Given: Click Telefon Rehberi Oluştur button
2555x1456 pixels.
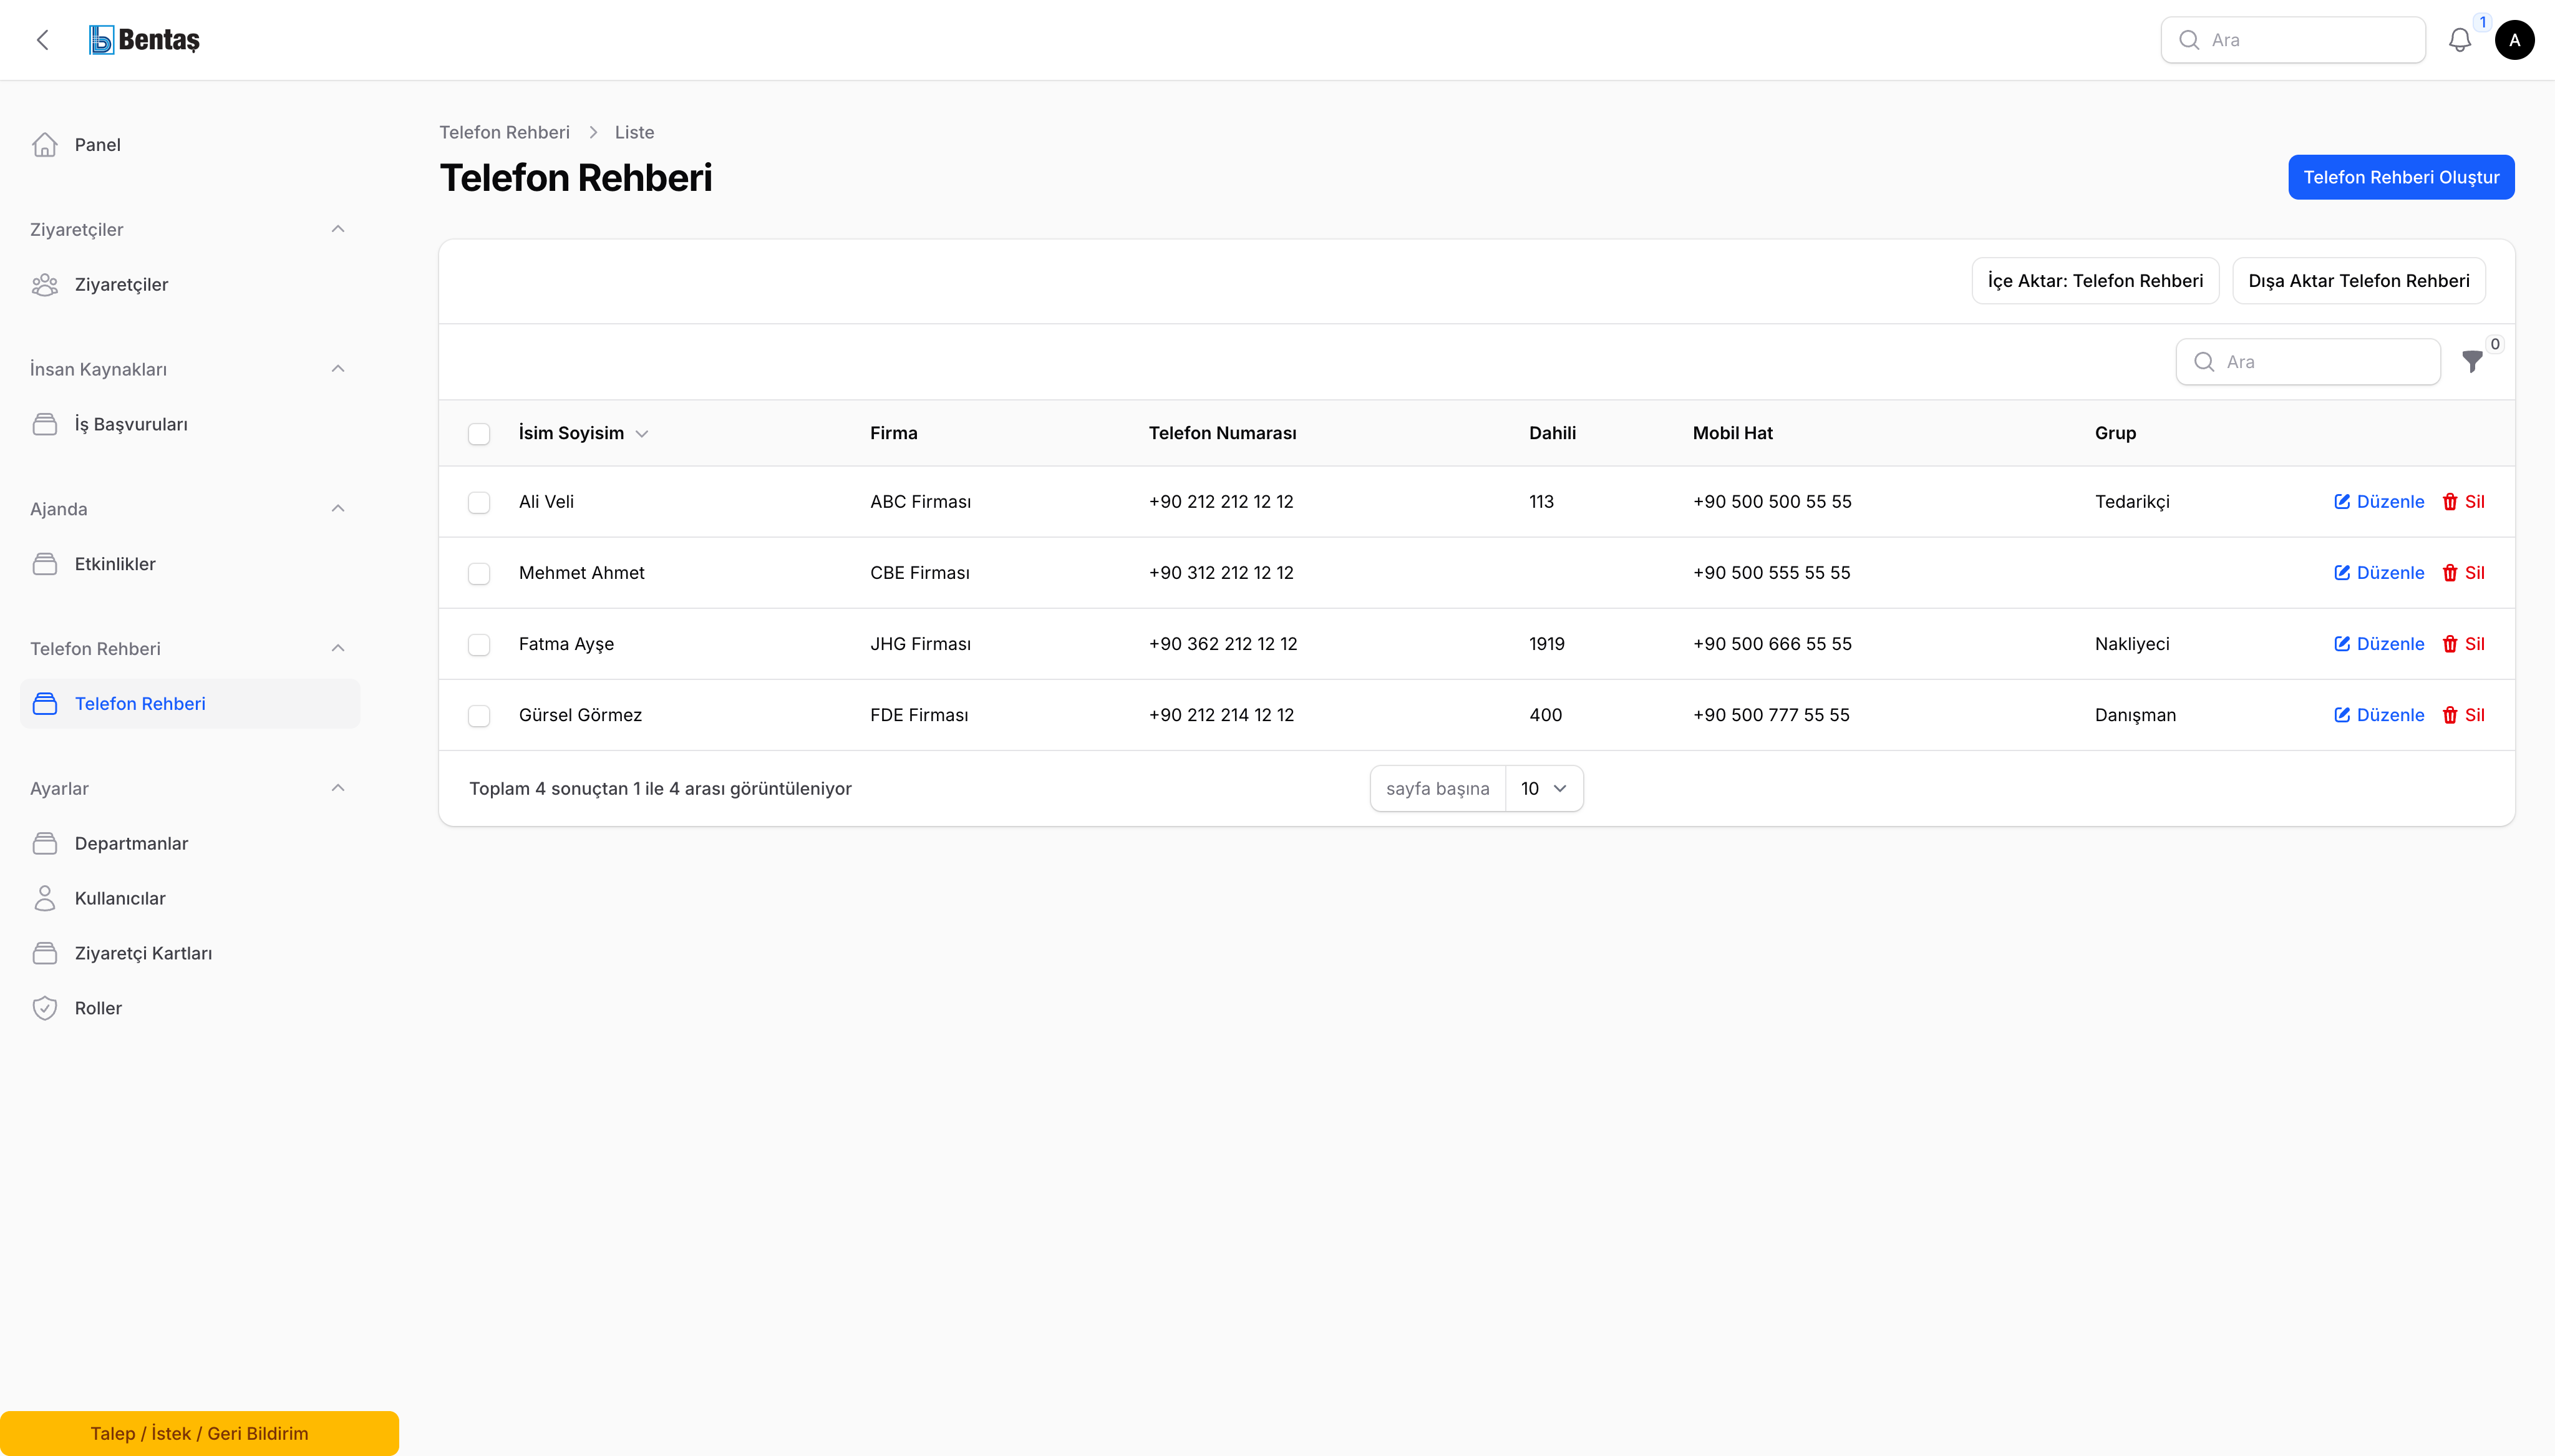Looking at the screenshot, I should coord(2401,177).
